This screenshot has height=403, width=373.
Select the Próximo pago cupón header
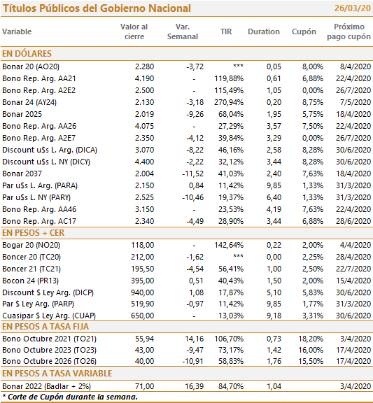pyautogui.click(x=349, y=31)
